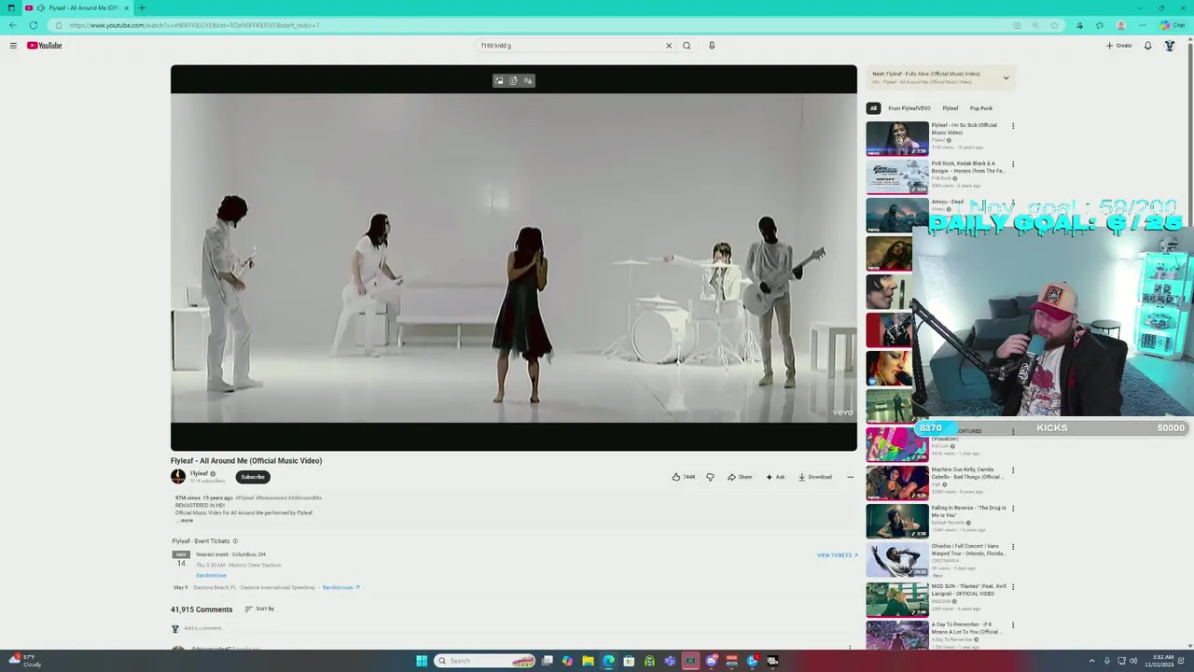Open a new browser tab
1194x672 pixels.
click(142, 7)
